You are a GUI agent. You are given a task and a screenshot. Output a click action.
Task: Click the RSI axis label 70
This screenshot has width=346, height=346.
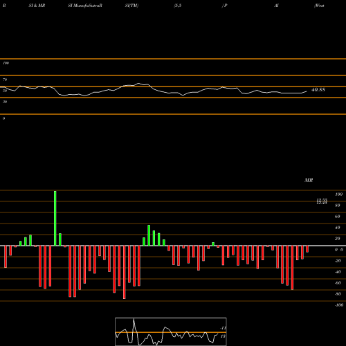(x=5, y=80)
